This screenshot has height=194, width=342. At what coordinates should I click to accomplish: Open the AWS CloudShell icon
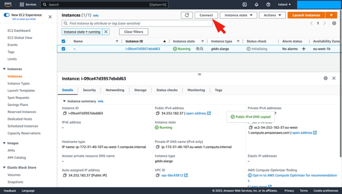244,4
